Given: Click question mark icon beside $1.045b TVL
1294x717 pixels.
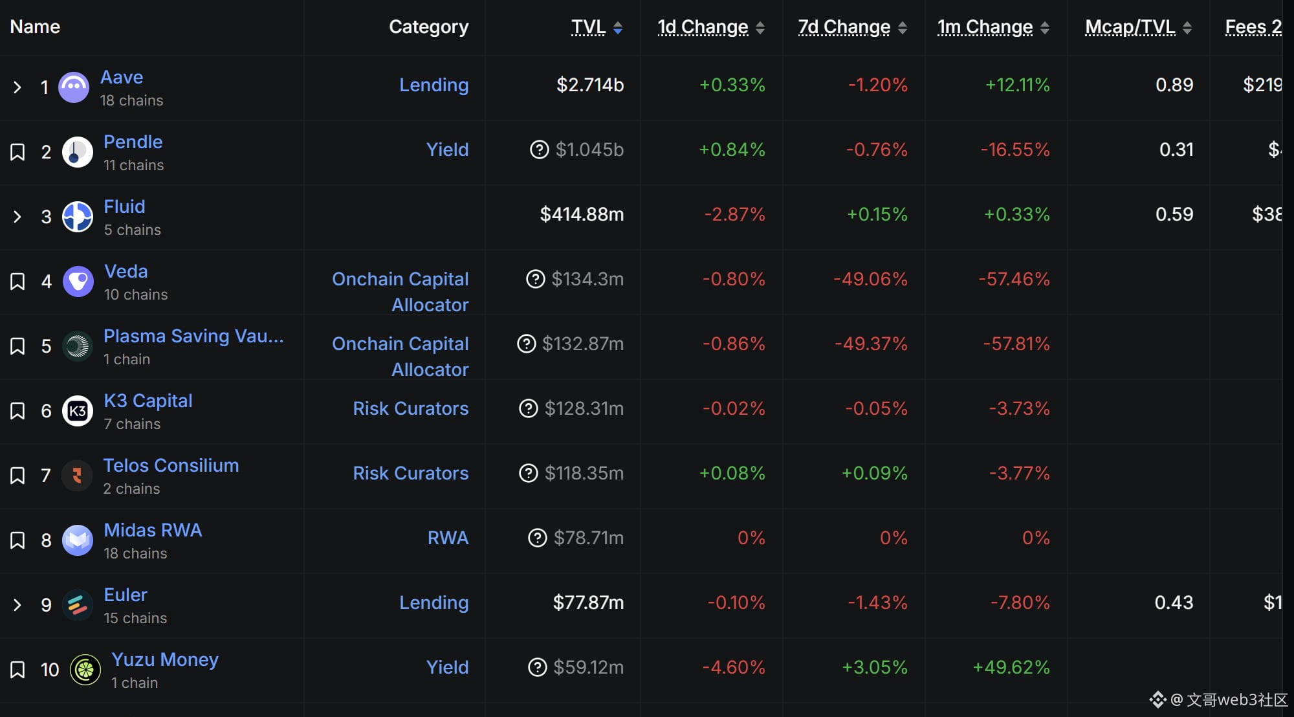Looking at the screenshot, I should click(x=539, y=149).
